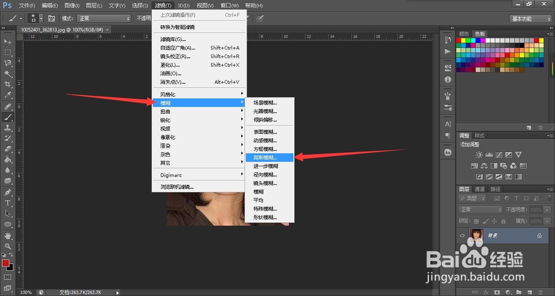Toggle Quick Mask mode

[x=7, y=277]
